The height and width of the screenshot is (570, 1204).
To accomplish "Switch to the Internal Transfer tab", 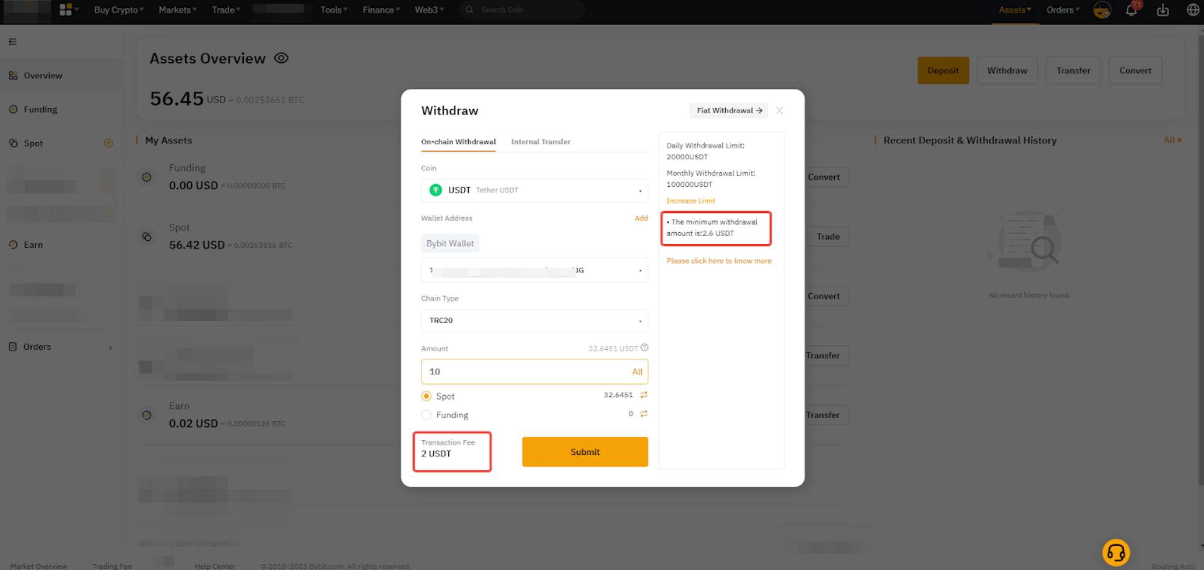I will pos(540,142).
